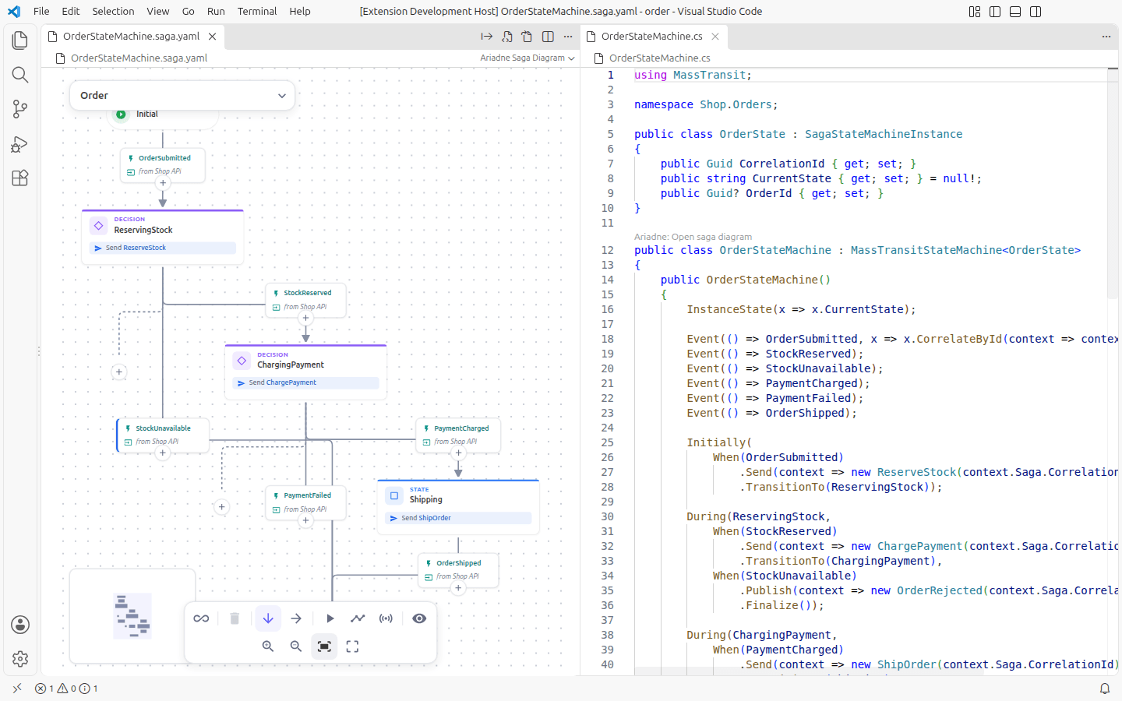The height and width of the screenshot is (701, 1122).
Task: Select the OrderStateMachine.saga.yaml tab
Action: (132, 37)
